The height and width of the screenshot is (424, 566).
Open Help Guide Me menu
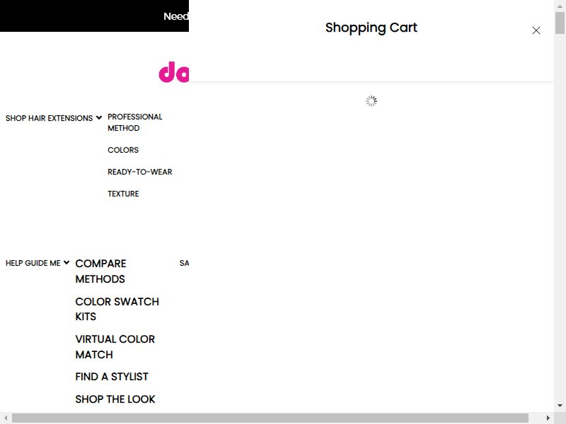33,263
